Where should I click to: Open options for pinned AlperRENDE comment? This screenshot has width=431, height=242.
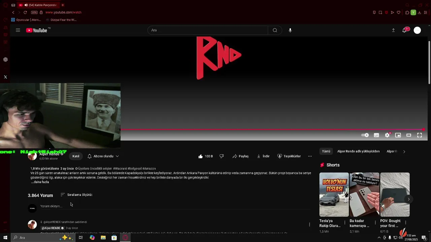click(x=309, y=225)
